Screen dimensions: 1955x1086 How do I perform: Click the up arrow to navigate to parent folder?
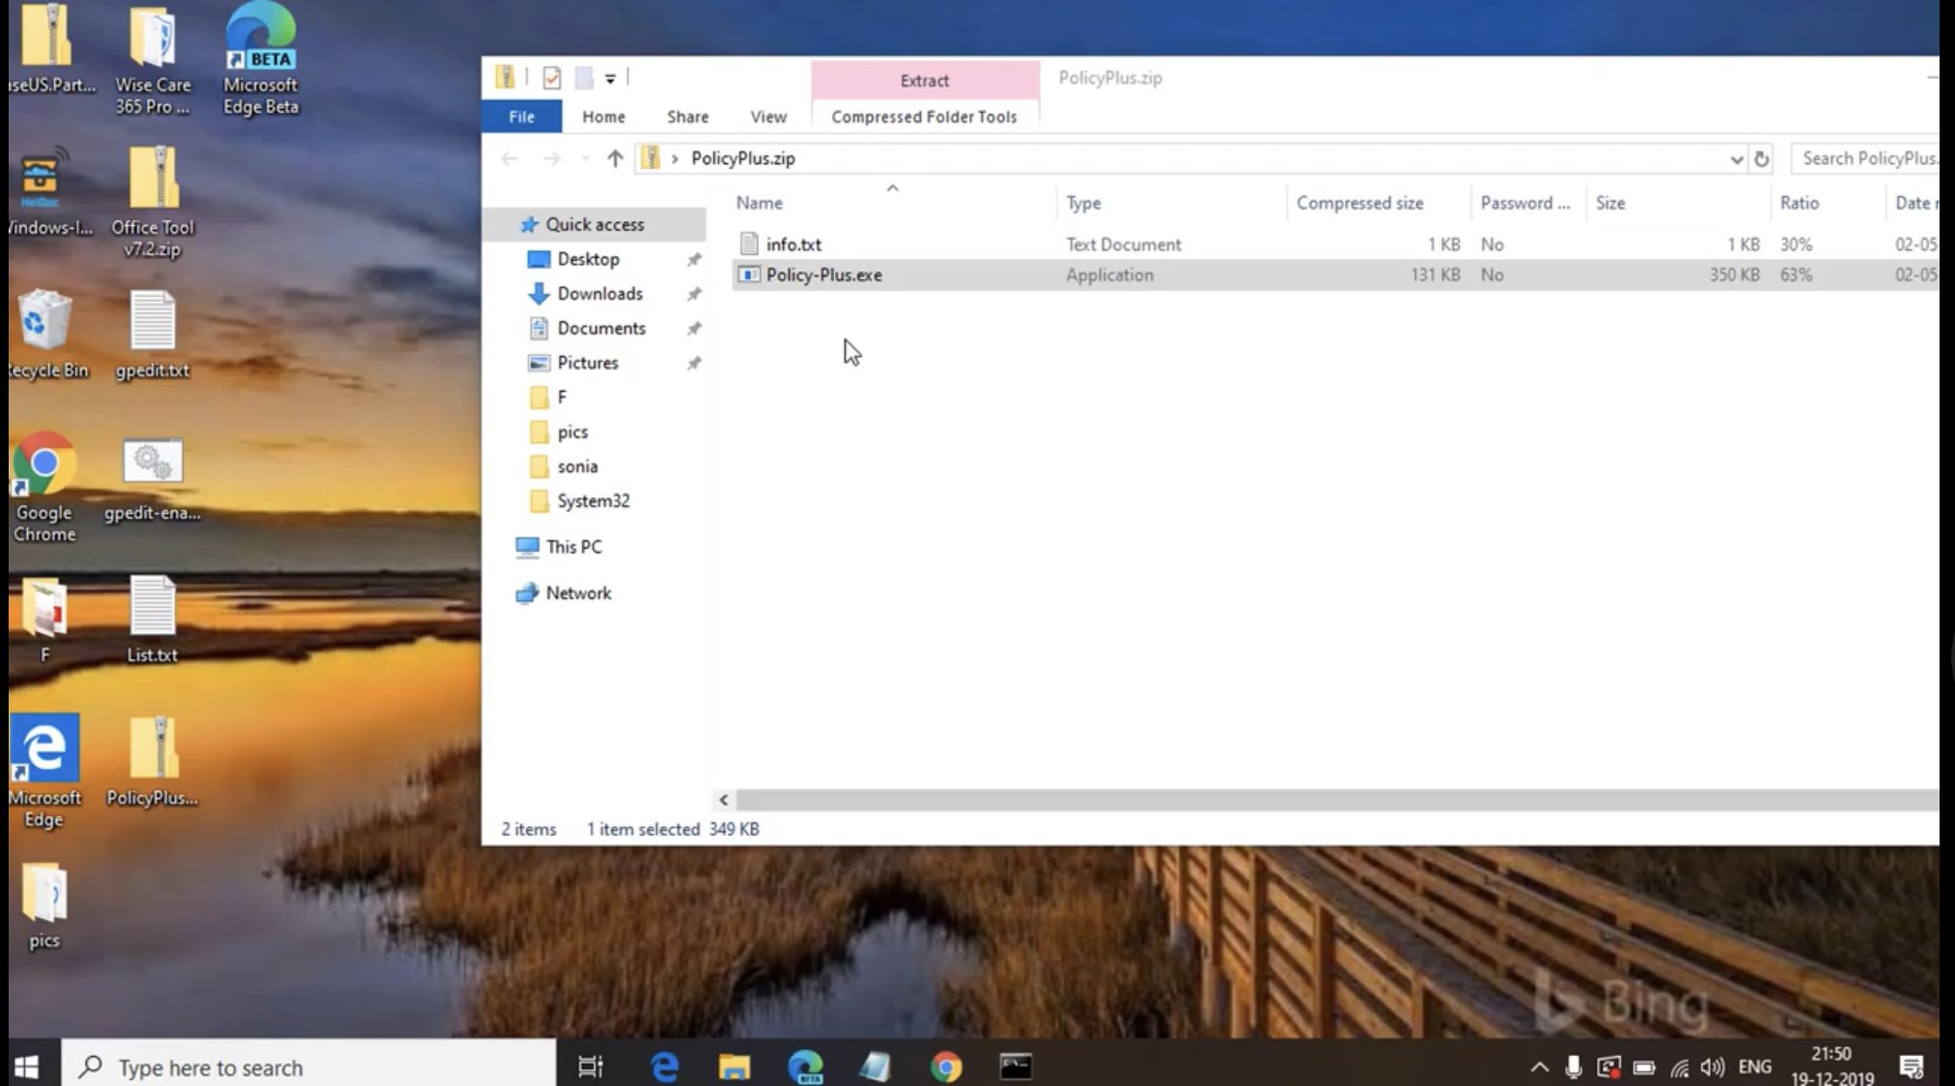pyautogui.click(x=615, y=158)
